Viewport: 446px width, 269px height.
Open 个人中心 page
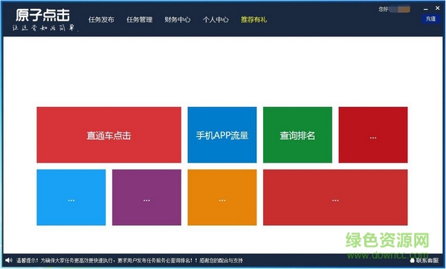[x=216, y=19]
